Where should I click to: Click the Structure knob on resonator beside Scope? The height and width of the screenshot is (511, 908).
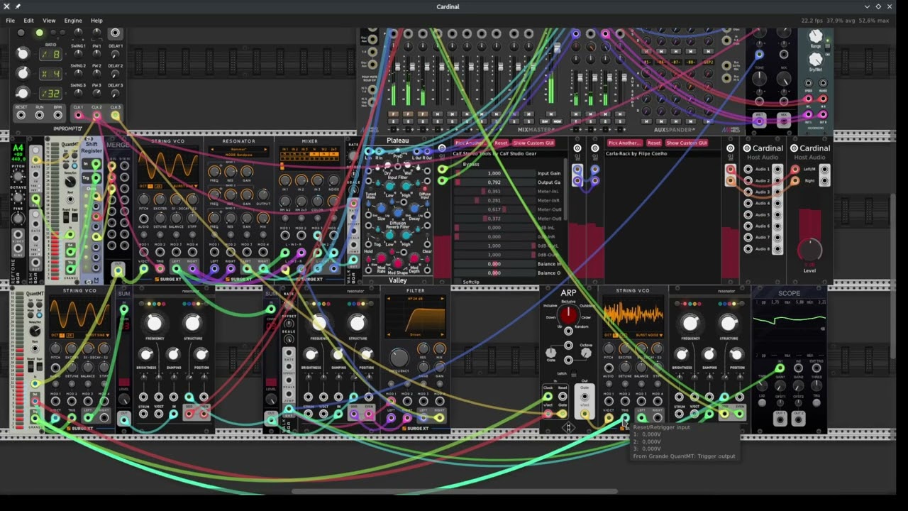729,324
